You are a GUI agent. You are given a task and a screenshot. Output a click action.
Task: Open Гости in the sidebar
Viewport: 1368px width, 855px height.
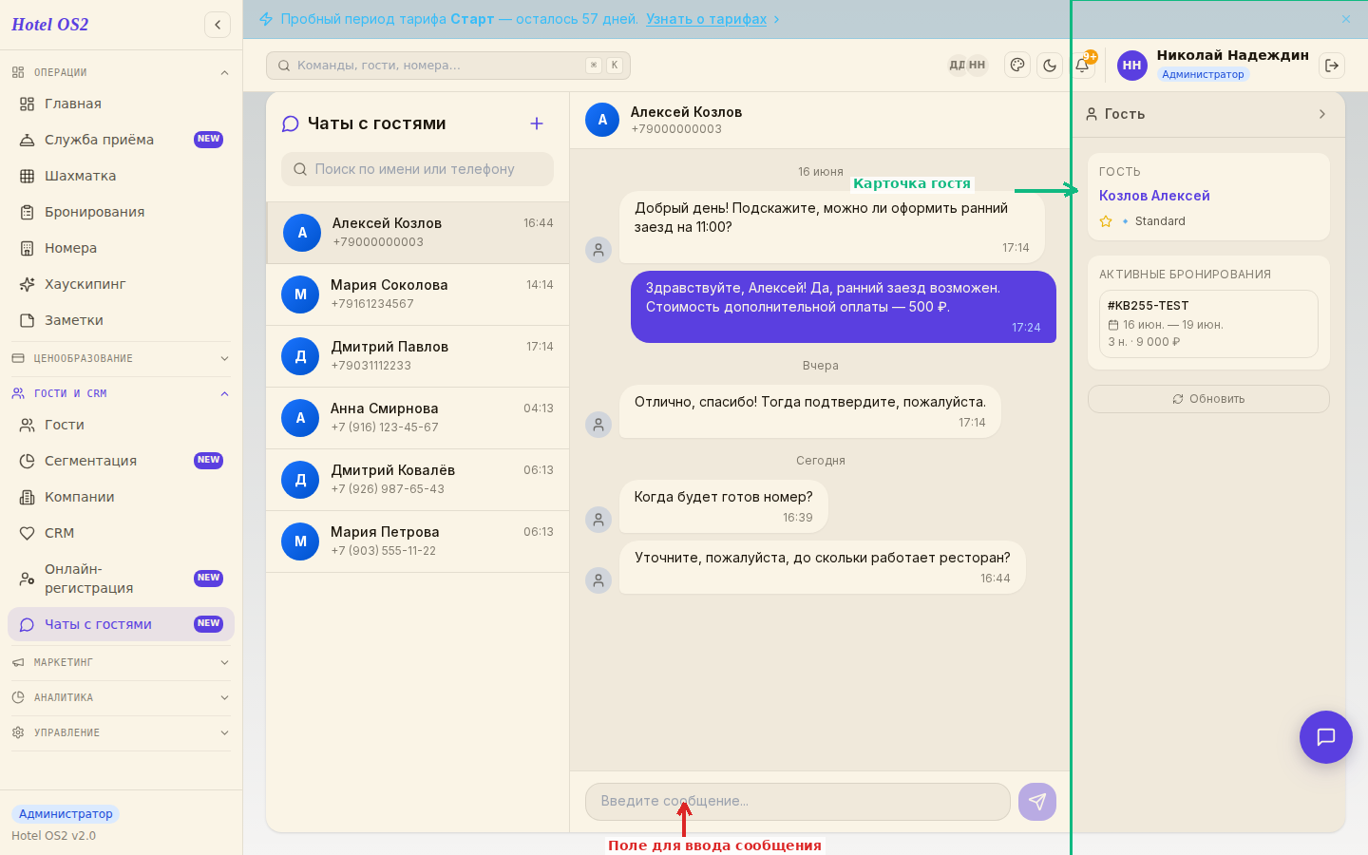[x=121, y=425]
